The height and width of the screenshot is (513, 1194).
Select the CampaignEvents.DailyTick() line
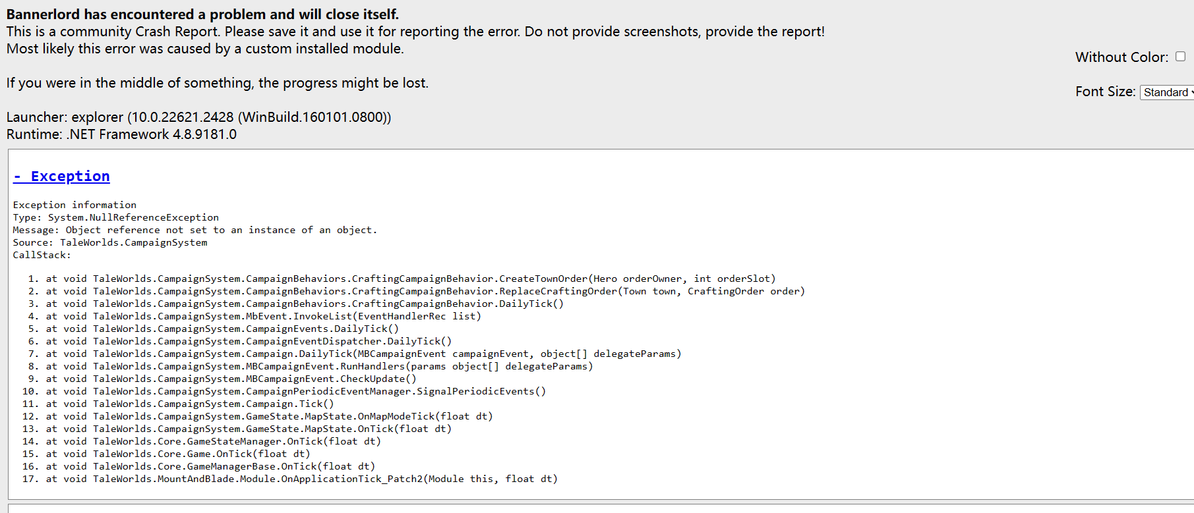[x=222, y=329]
